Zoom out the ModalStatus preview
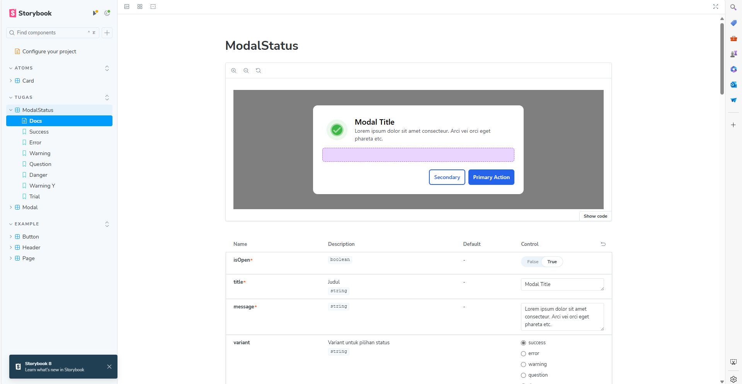Image resolution: width=742 pixels, height=384 pixels. (246, 71)
